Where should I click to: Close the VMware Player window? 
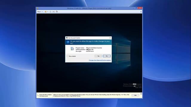tap(140, 8)
